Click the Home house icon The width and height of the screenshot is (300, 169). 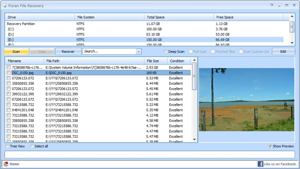[6, 164]
